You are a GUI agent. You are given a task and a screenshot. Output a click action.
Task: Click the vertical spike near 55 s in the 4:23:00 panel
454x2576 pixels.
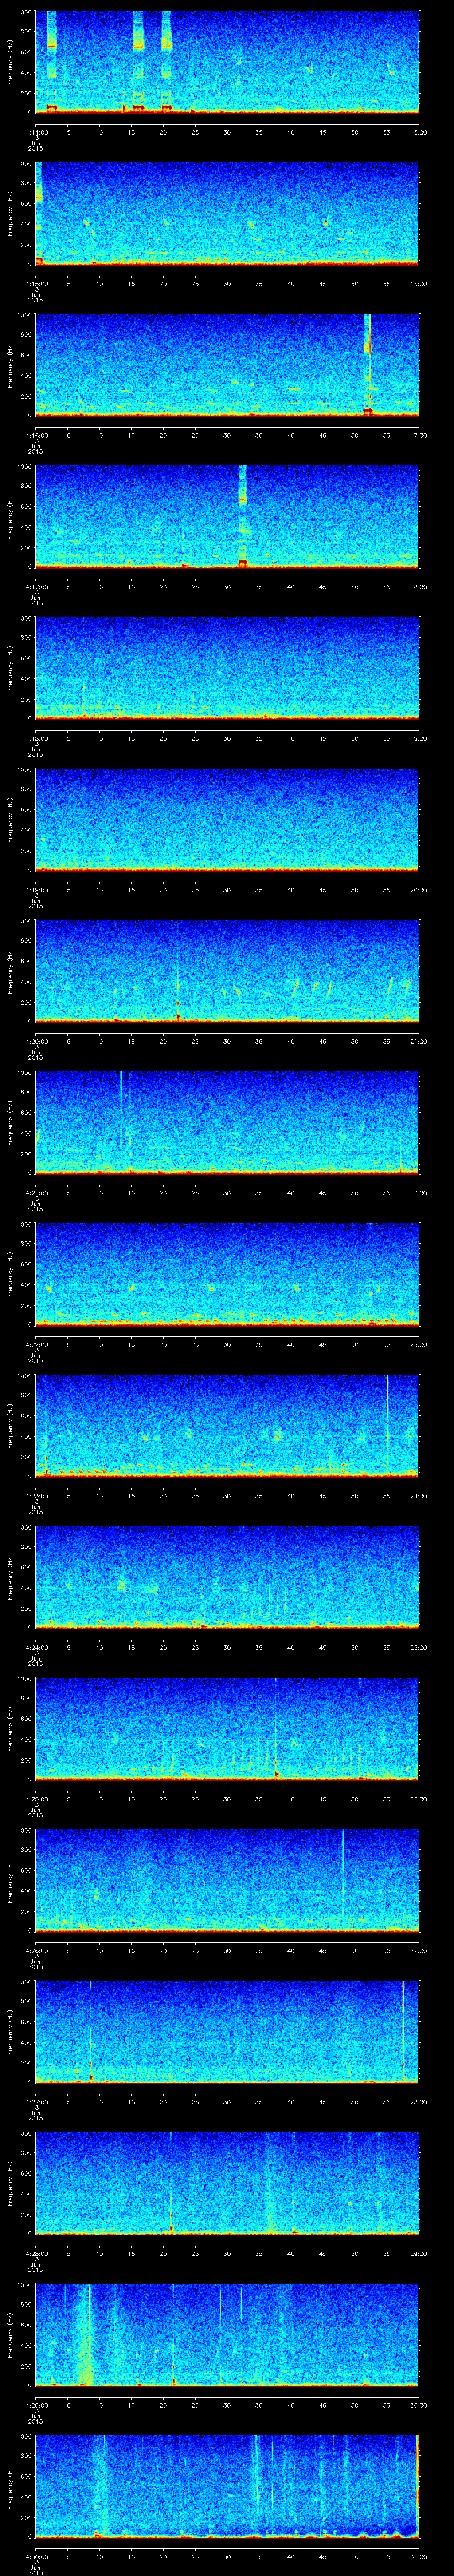tap(387, 1425)
